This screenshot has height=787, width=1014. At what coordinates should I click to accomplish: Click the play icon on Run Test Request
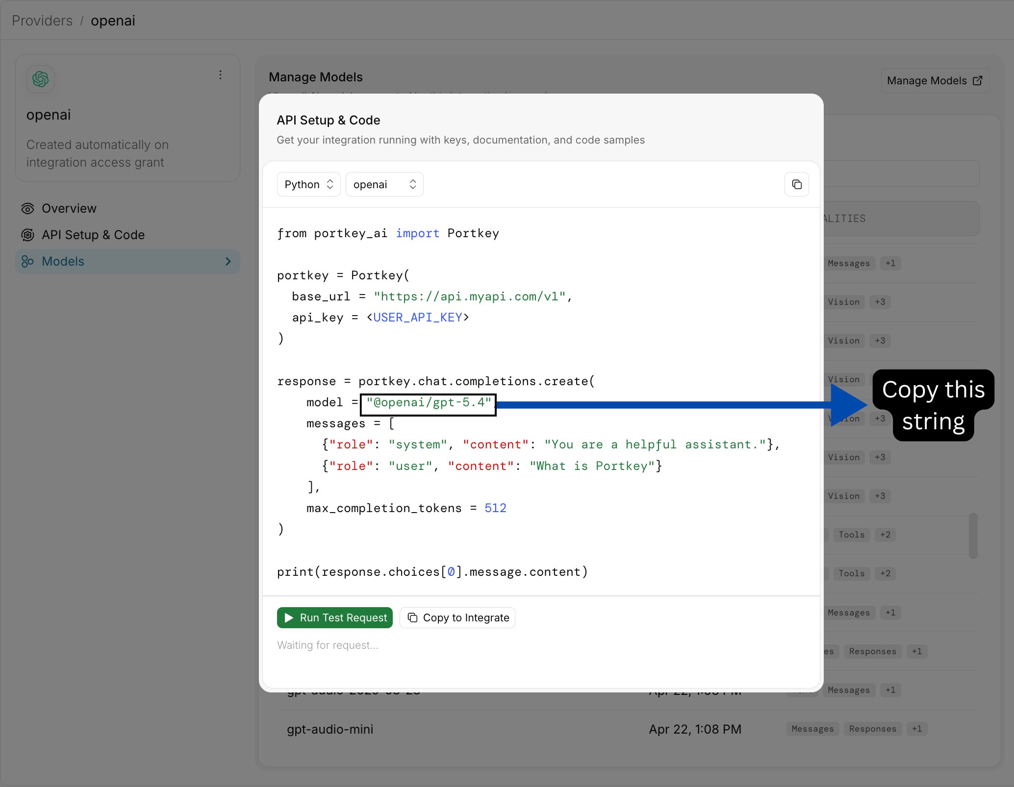[x=289, y=617]
